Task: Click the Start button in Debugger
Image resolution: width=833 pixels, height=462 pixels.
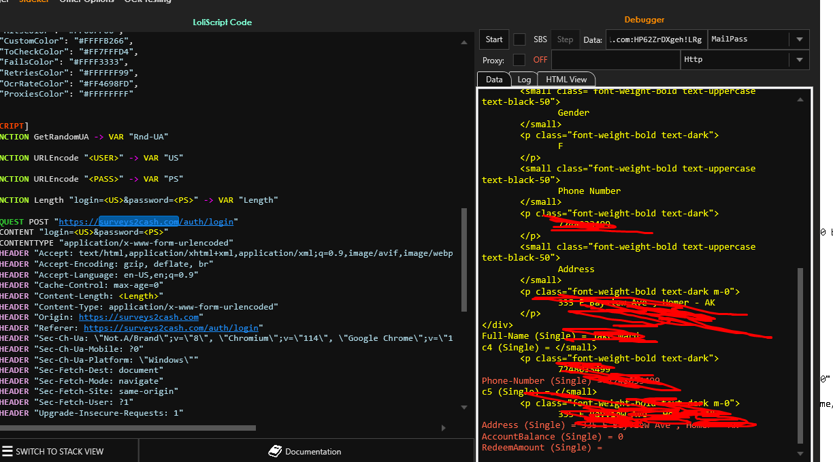Action: (495, 39)
